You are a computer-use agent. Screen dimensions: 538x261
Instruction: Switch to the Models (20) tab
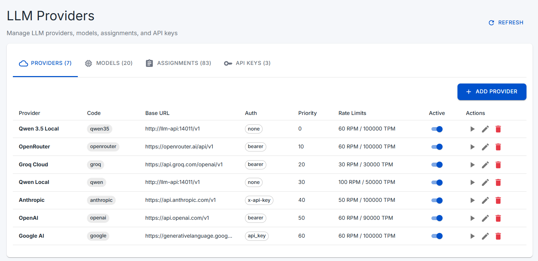click(x=109, y=63)
